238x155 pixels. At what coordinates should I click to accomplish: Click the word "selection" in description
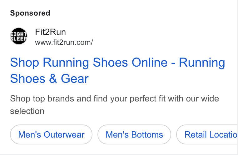(x=27, y=111)
